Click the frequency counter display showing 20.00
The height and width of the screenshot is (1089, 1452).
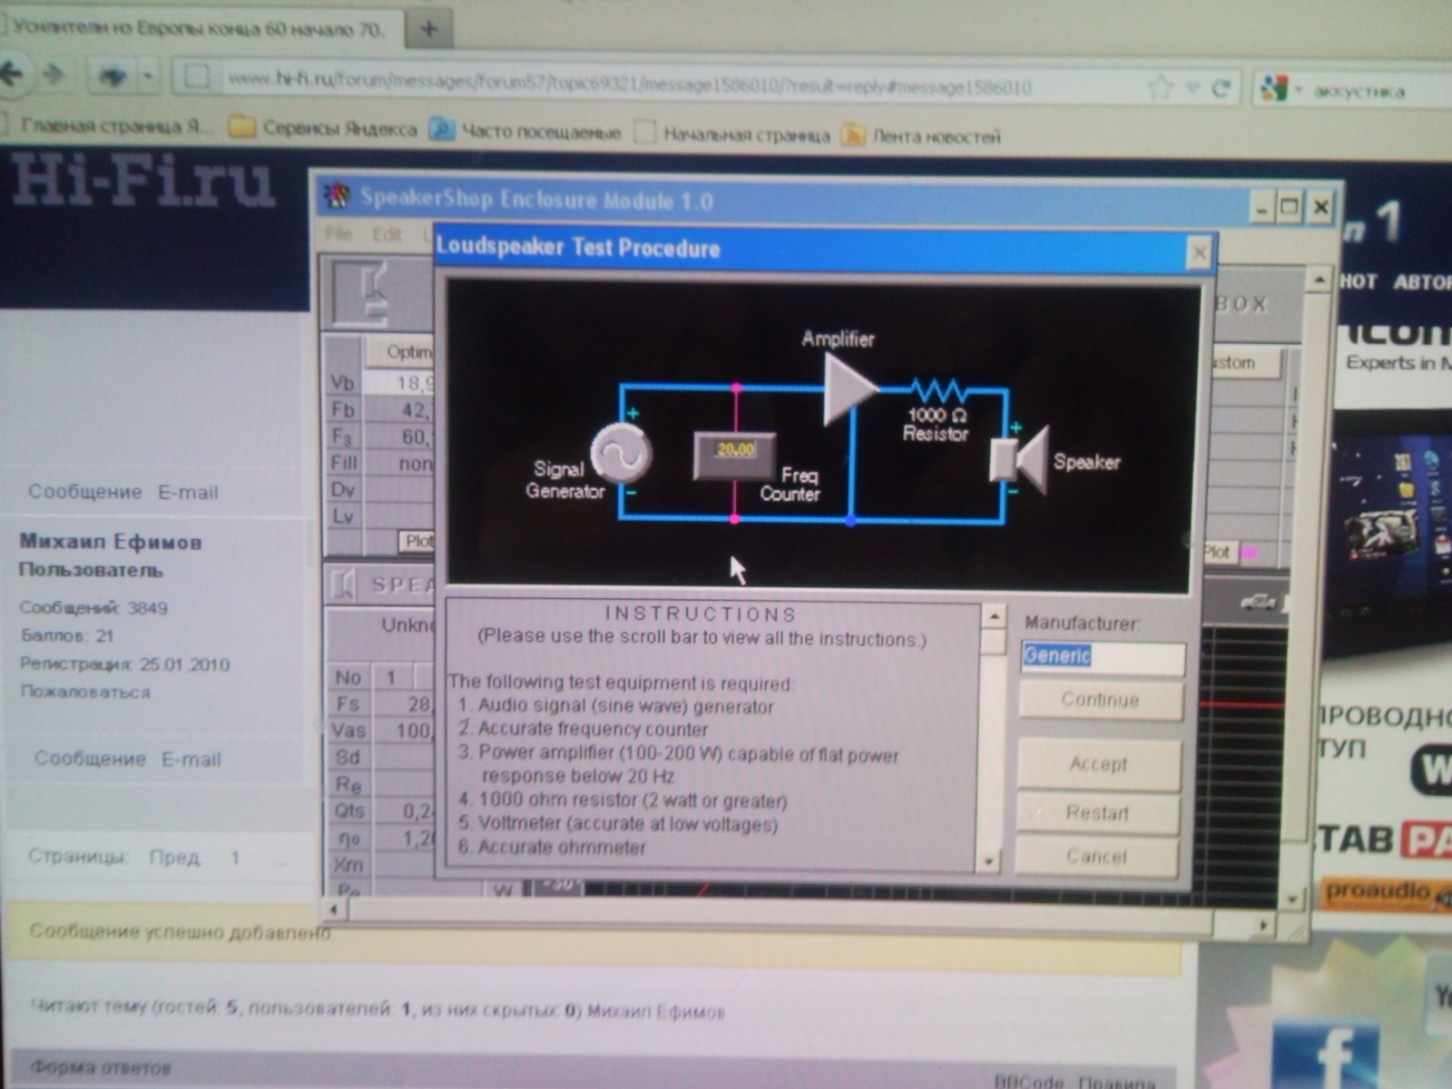click(734, 451)
